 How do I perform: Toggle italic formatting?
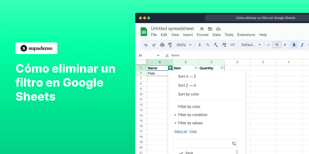(302, 45)
